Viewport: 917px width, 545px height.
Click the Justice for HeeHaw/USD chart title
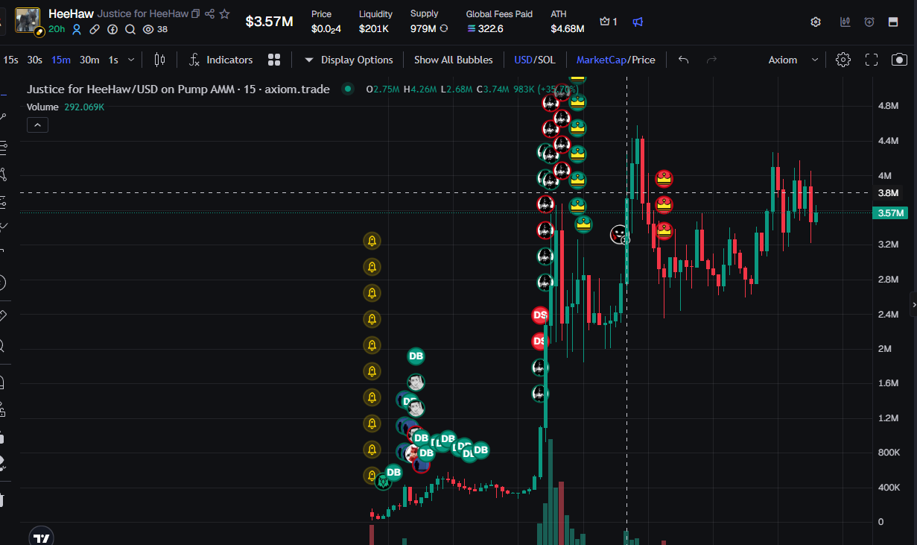coord(178,89)
